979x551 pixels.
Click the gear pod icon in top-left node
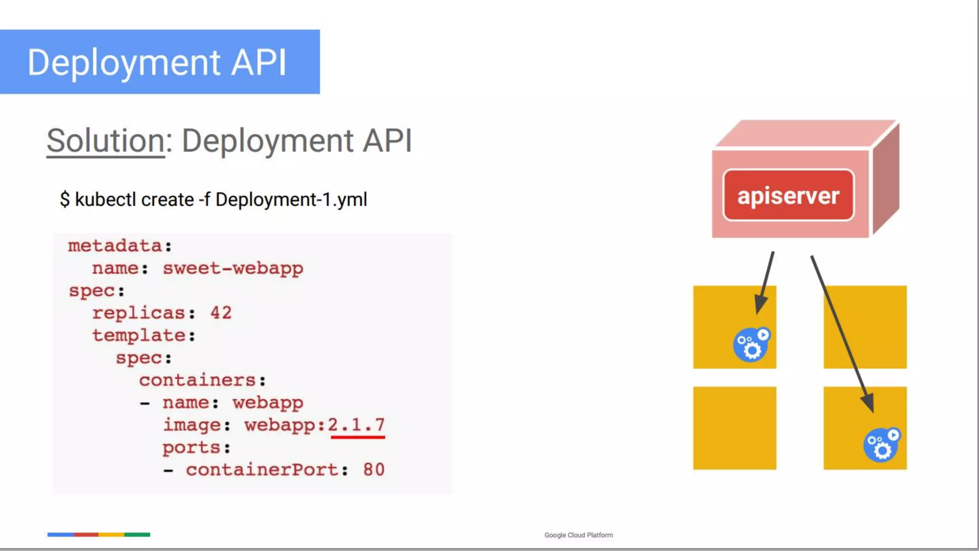coord(751,344)
